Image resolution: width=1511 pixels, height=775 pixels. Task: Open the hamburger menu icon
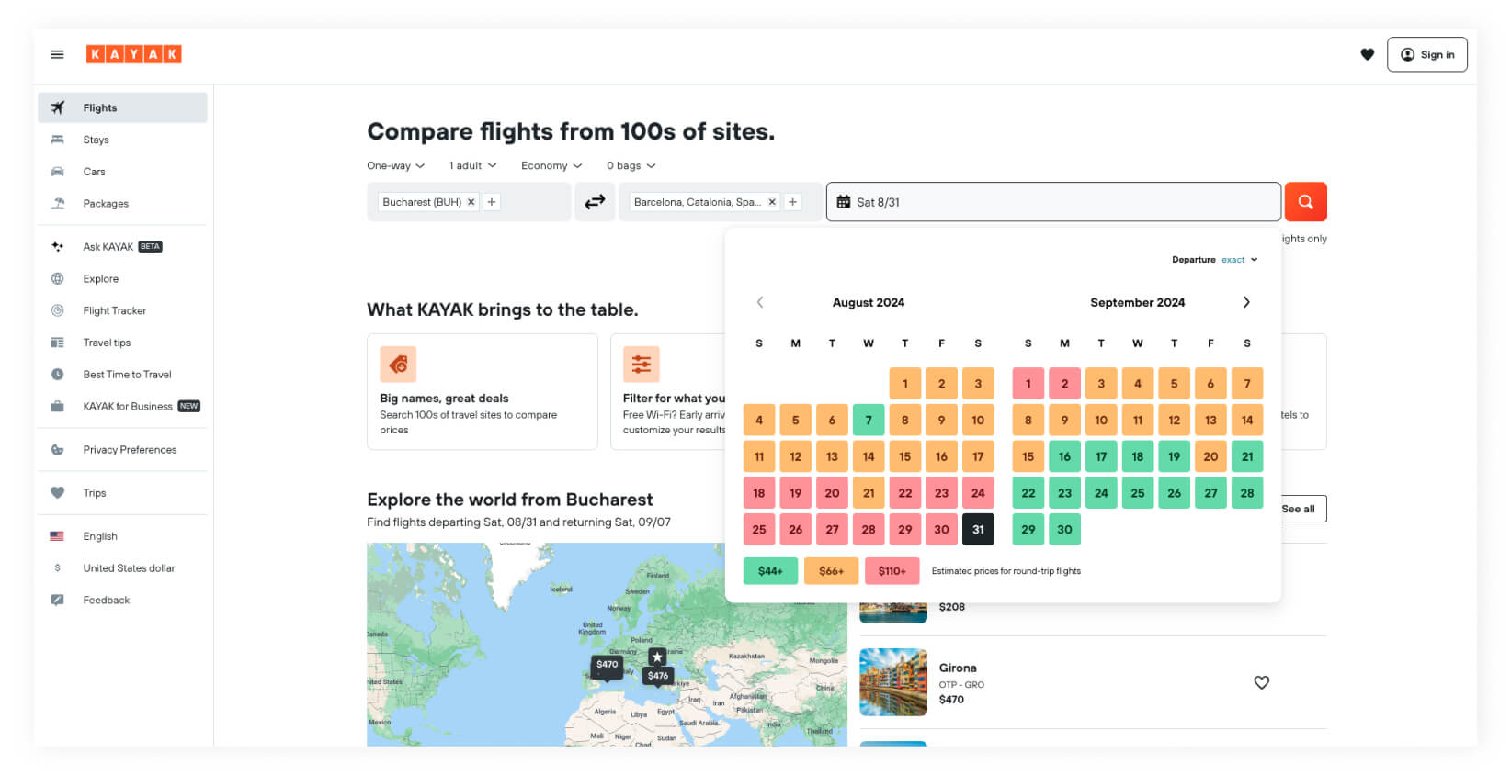click(x=57, y=54)
